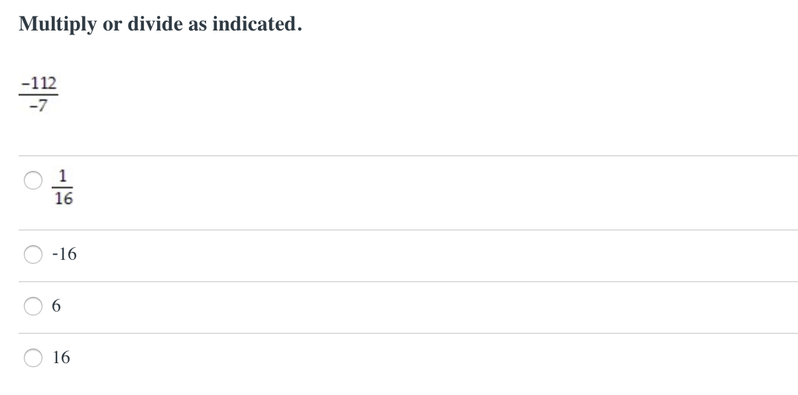Click the -16 answer text
Screen dimensions: 798x395
[64, 254]
